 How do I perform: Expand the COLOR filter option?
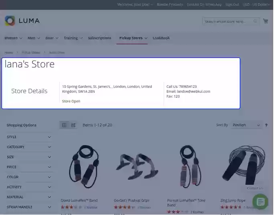point(29,177)
